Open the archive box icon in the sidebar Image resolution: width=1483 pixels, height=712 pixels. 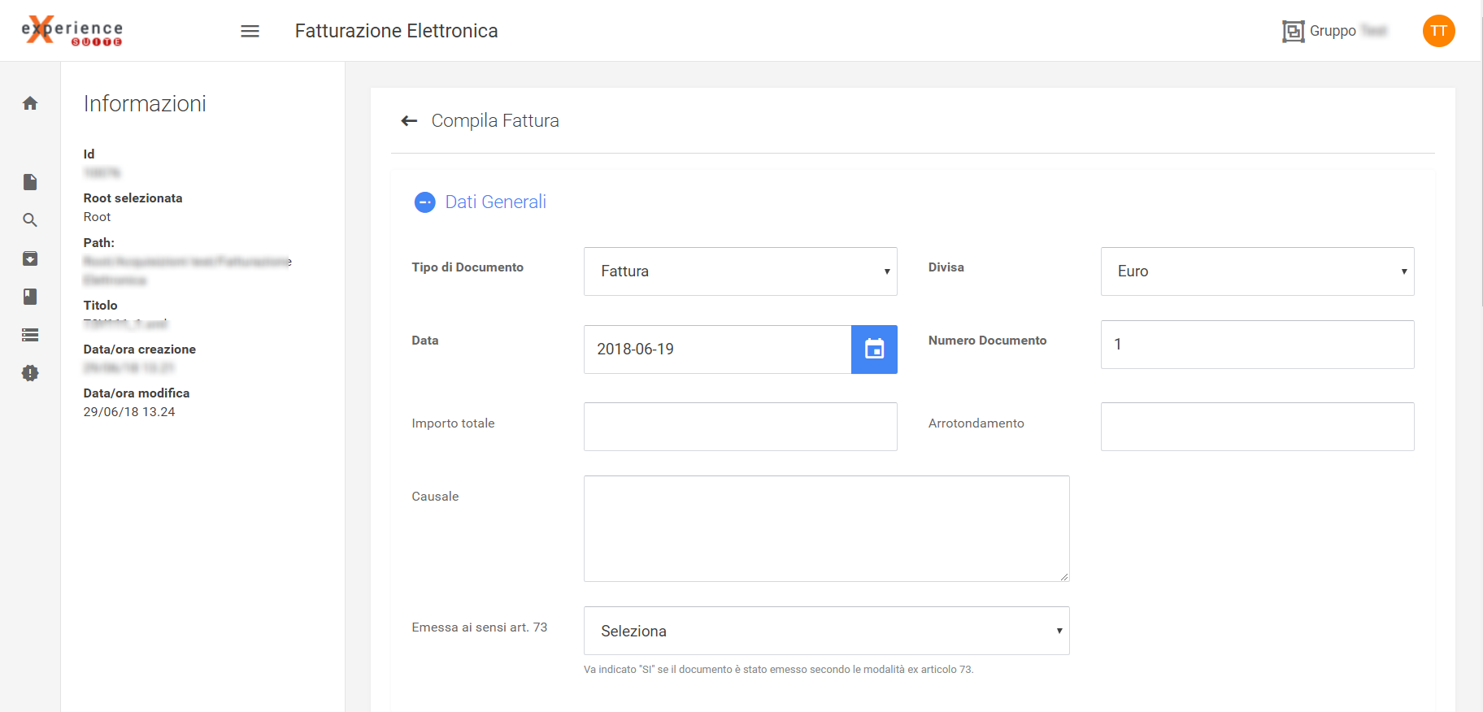click(x=30, y=258)
